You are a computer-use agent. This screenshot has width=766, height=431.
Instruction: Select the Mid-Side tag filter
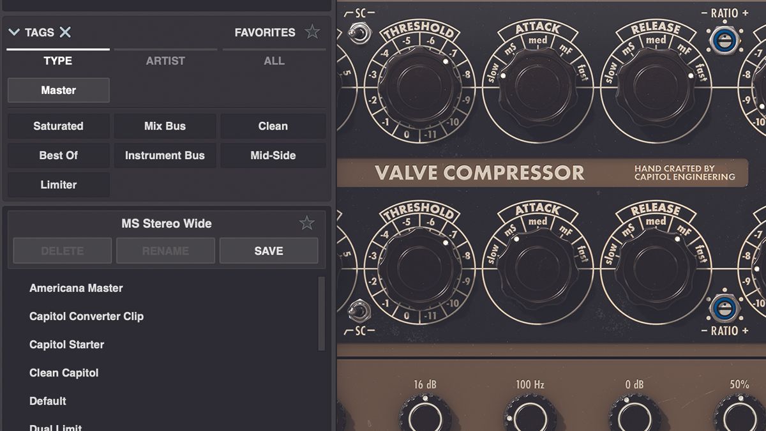273,155
